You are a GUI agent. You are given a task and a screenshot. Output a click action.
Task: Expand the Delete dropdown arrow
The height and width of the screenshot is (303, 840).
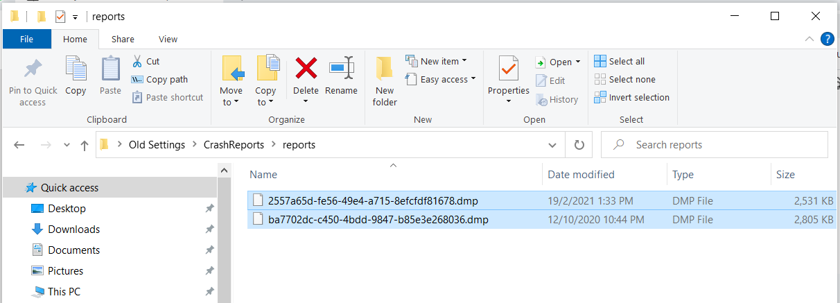click(306, 103)
